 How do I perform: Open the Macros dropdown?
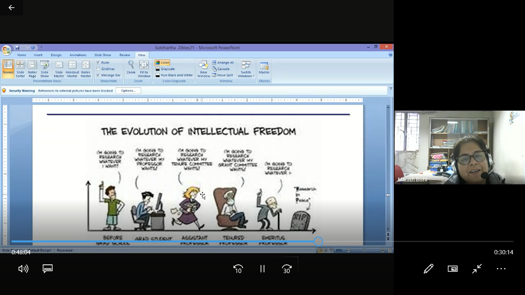pyautogui.click(x=264, y=68)
